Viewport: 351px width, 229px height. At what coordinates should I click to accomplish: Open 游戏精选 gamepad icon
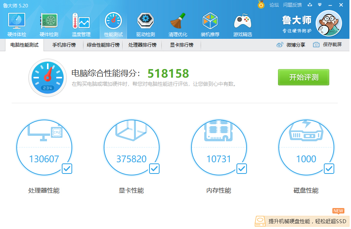242,24
